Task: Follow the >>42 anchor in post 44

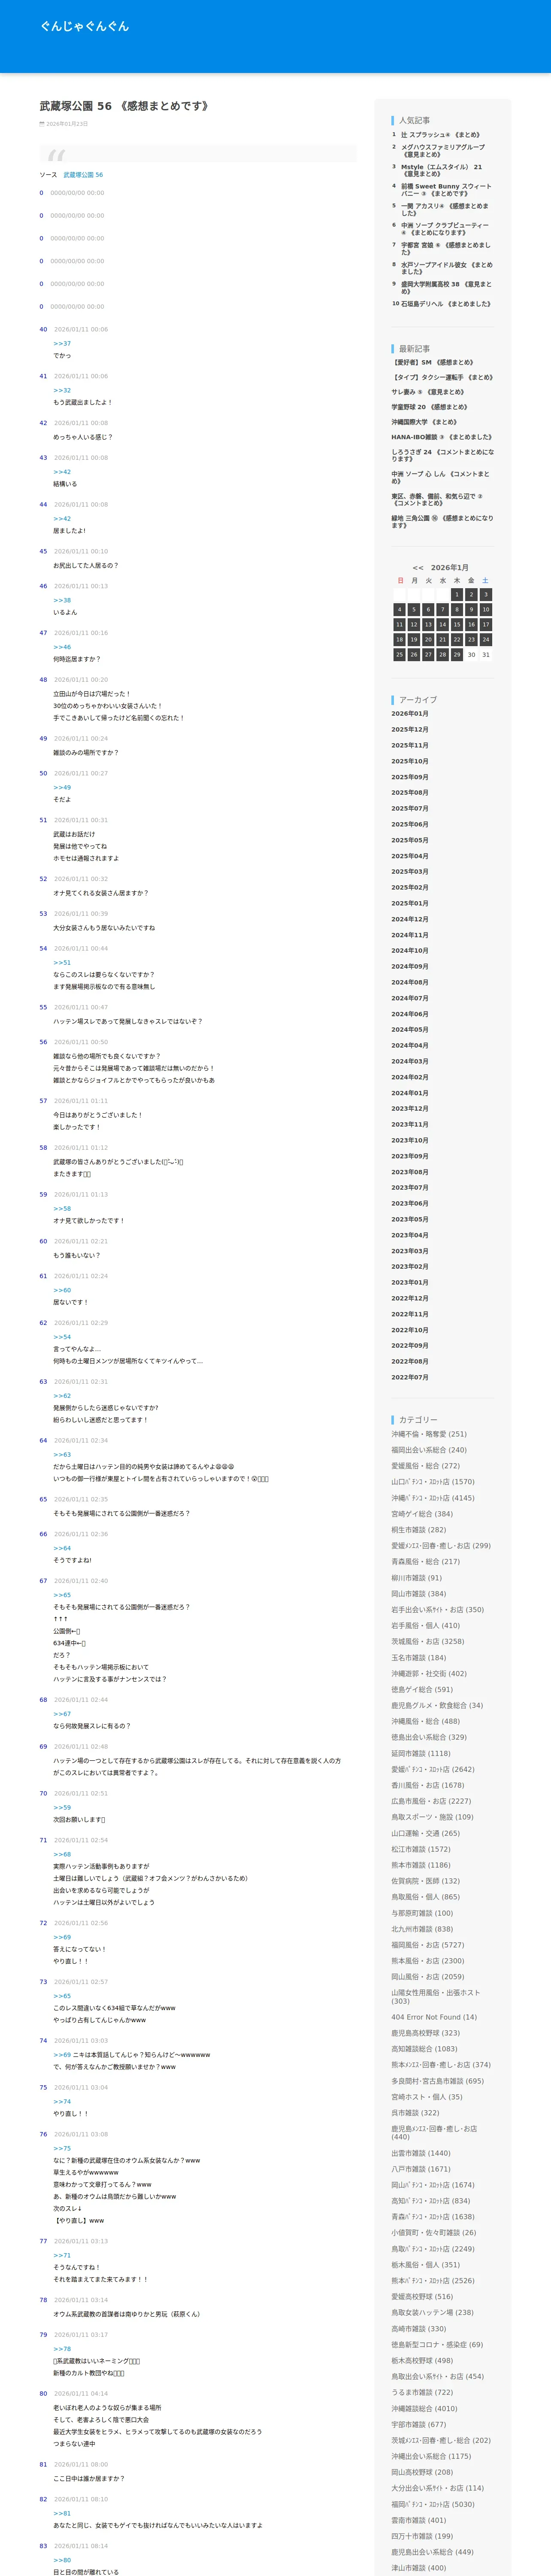Action: 62,519
